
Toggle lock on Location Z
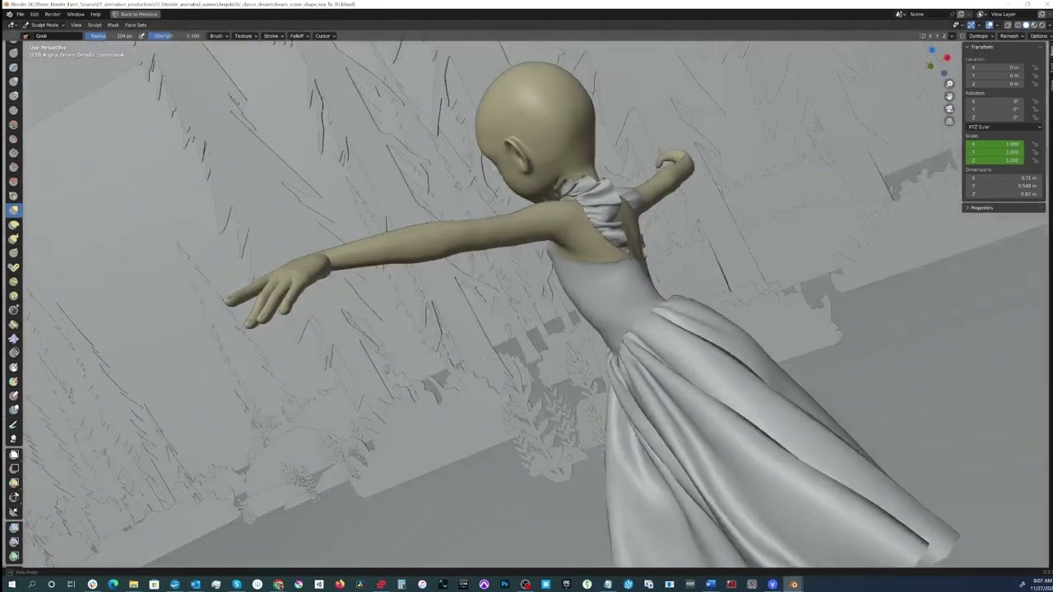[1036, 84]
